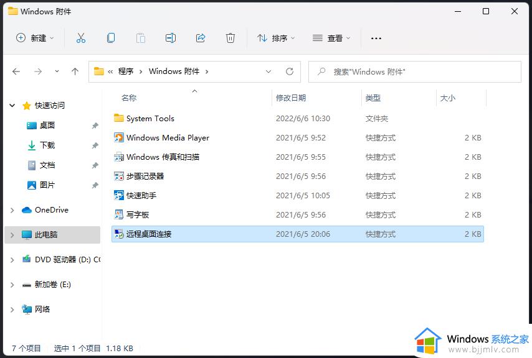The image size is (532, 358).
Task: Expand the address bar history dropdown
Action: coord(268,71)
